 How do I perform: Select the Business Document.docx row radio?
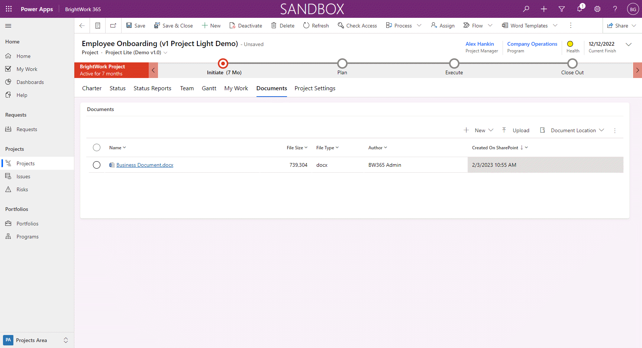[97, 165]
